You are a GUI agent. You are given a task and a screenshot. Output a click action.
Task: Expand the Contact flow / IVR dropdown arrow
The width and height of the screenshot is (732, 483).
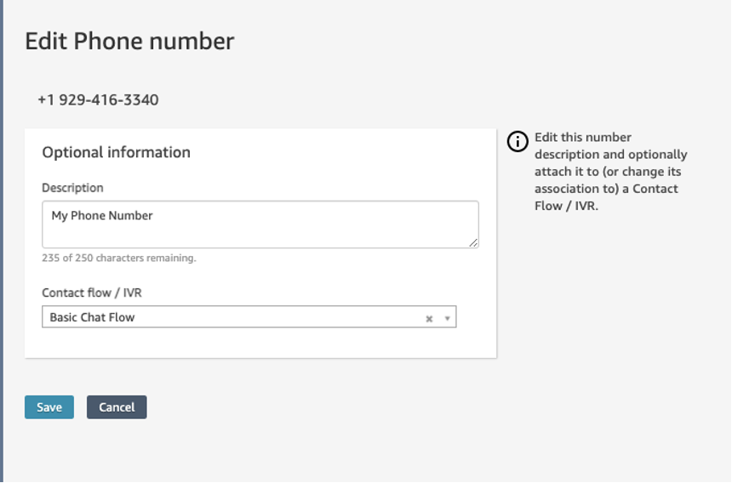tap(447, 318)
